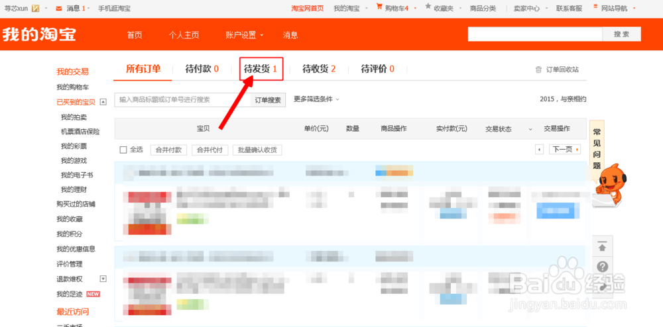Open 消息 in the orange navigation bar
The height and width of the screenshot is (327, 663).
pyautogui.click(x=290, y=36)
